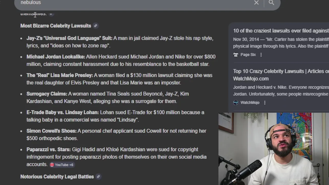Clear the search box with the X icon
This screenshot has width=329, height=185.
256,3
